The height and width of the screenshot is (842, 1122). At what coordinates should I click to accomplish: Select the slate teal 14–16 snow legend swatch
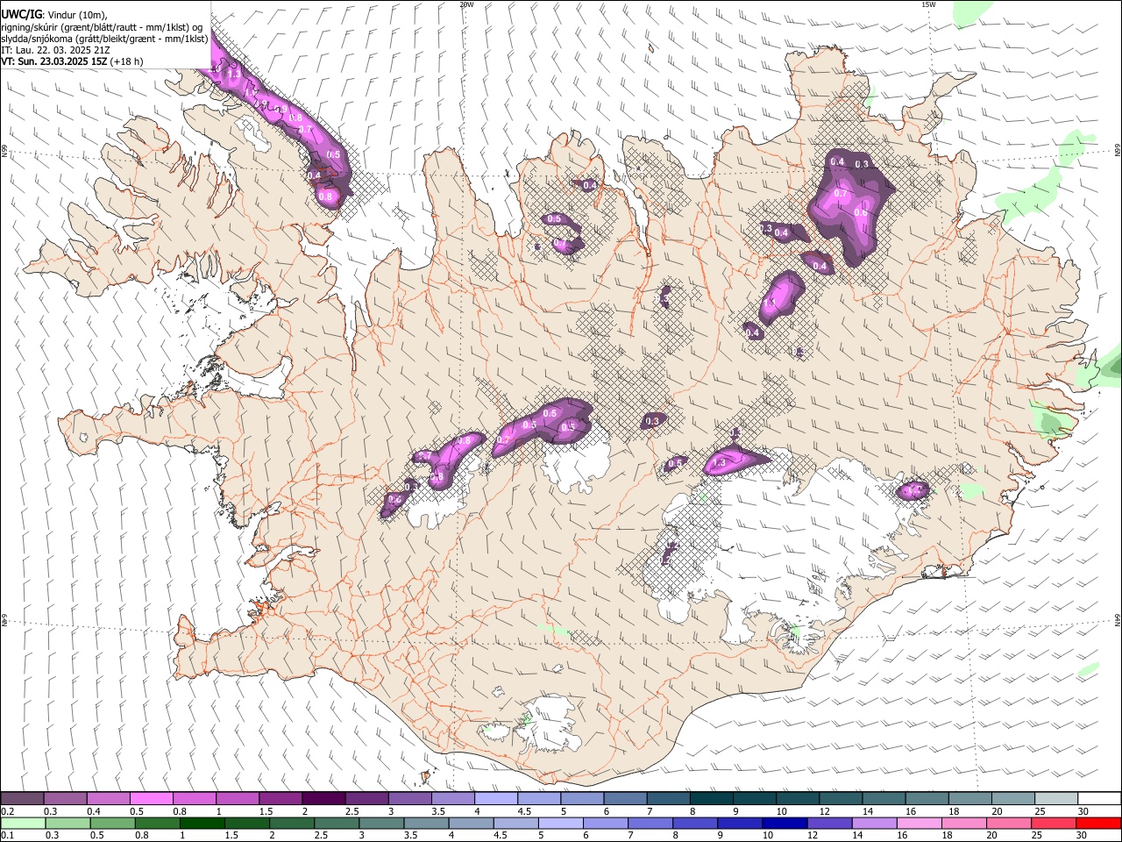pyautogui.click(x=883, y=798)
